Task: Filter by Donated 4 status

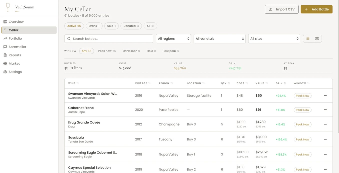Action: point(131,26)
